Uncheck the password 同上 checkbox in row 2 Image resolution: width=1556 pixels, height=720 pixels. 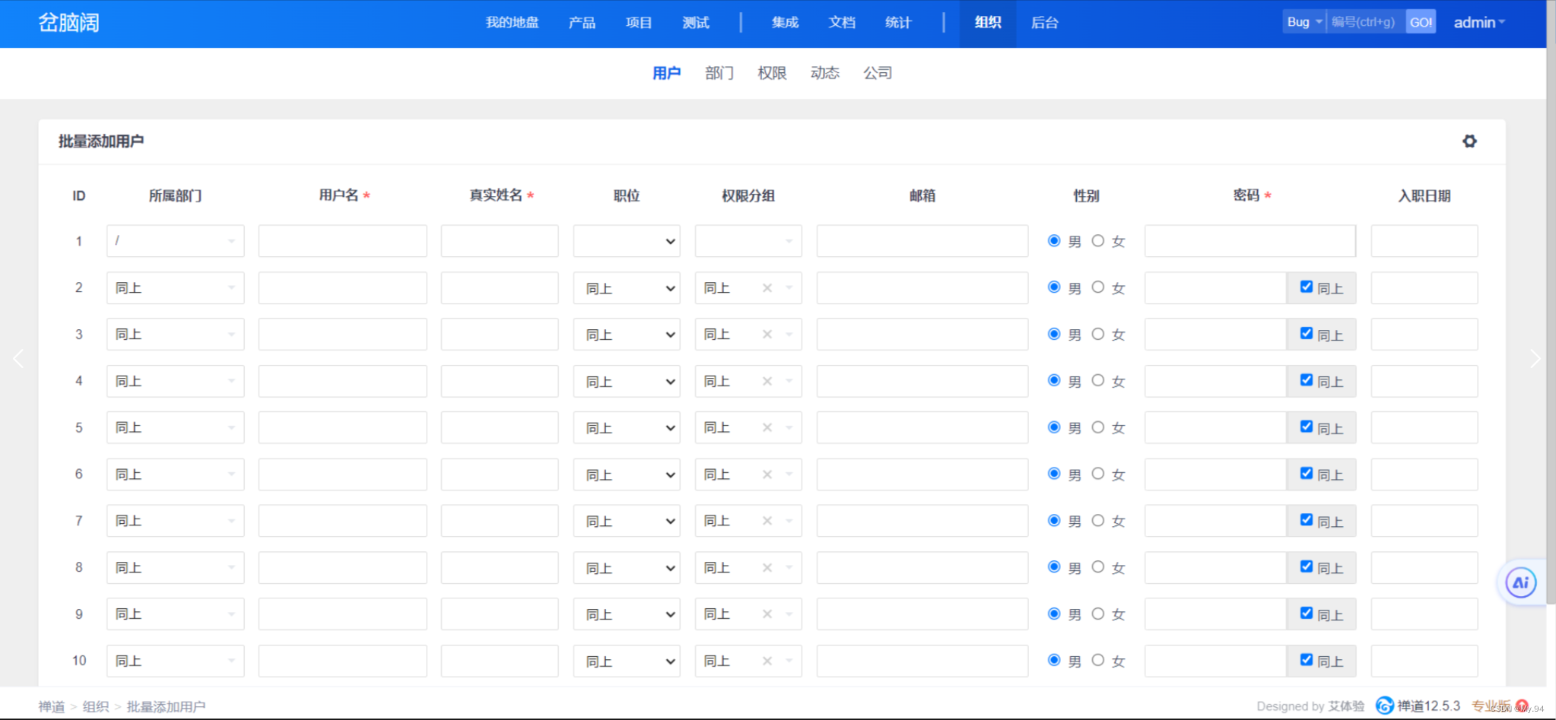(x=1307, y=287)
